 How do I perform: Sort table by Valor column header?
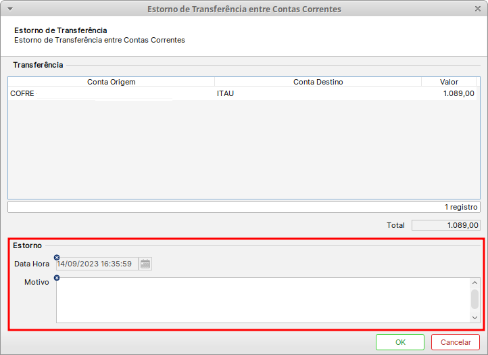point(449,82)
